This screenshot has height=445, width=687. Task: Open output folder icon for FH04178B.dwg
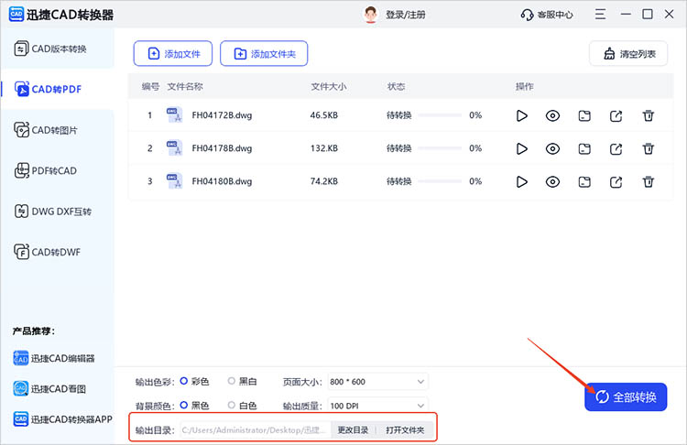click(x=584, y=149)
